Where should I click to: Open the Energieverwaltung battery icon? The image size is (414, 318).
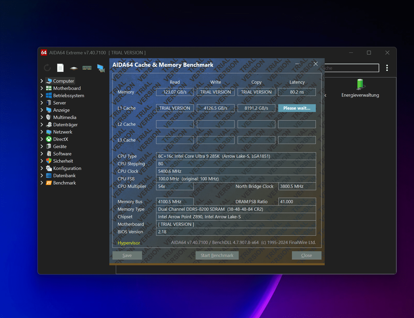pyautogui.click(x=360, y=84)
